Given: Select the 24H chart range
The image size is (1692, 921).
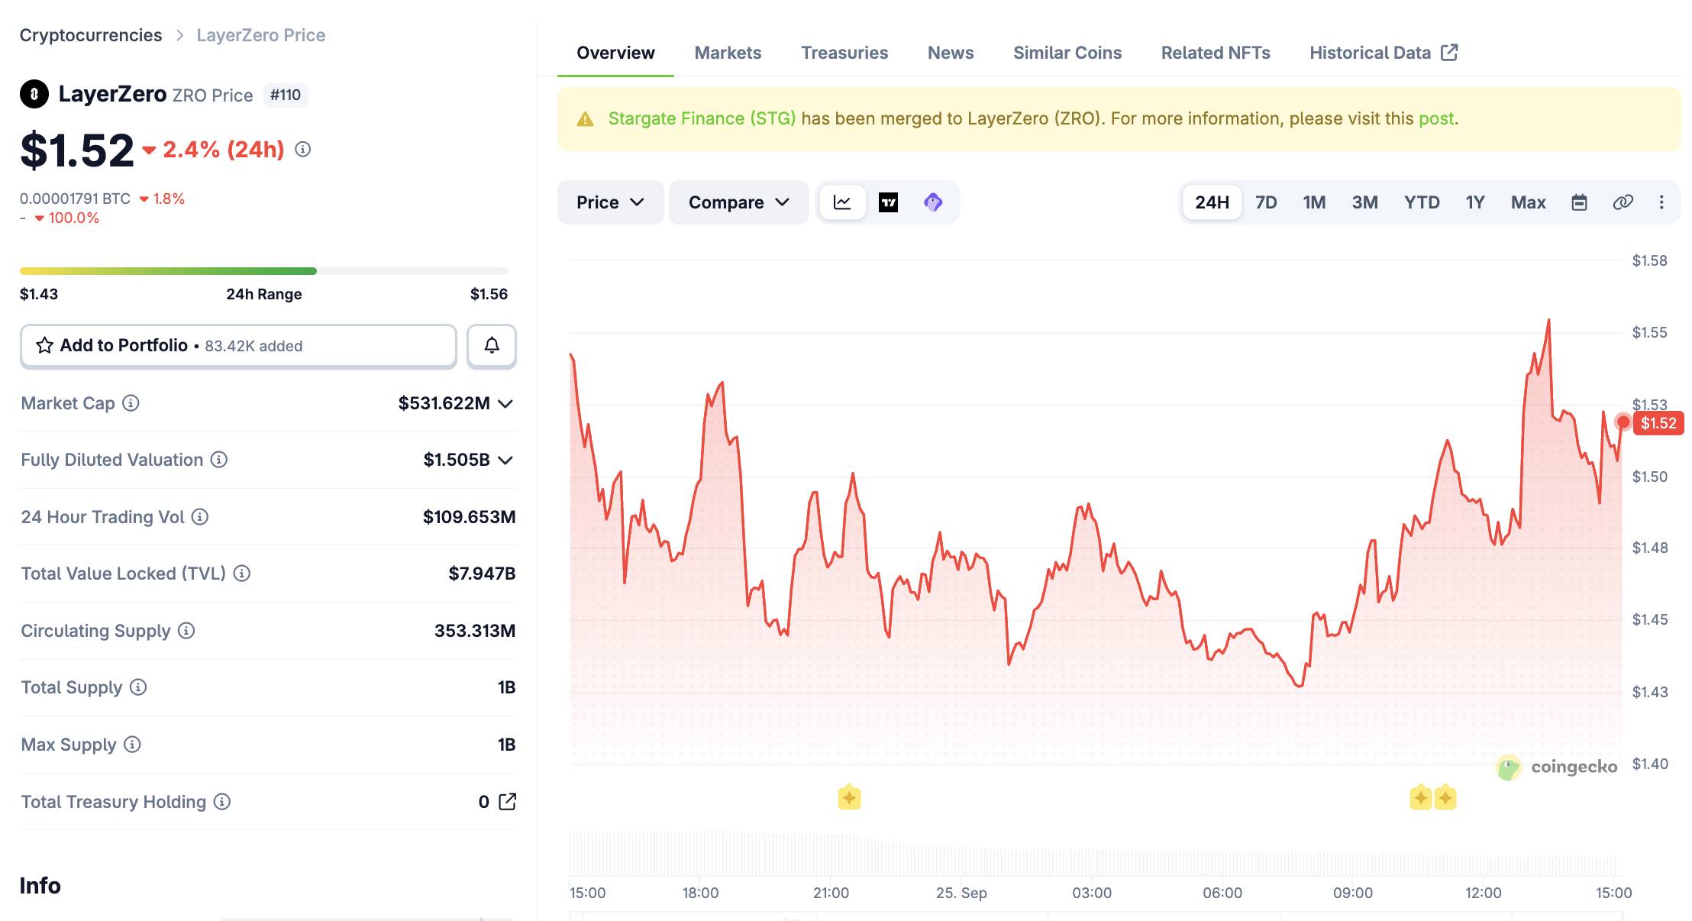Looking at the screenshot, I should (1212, 202).
